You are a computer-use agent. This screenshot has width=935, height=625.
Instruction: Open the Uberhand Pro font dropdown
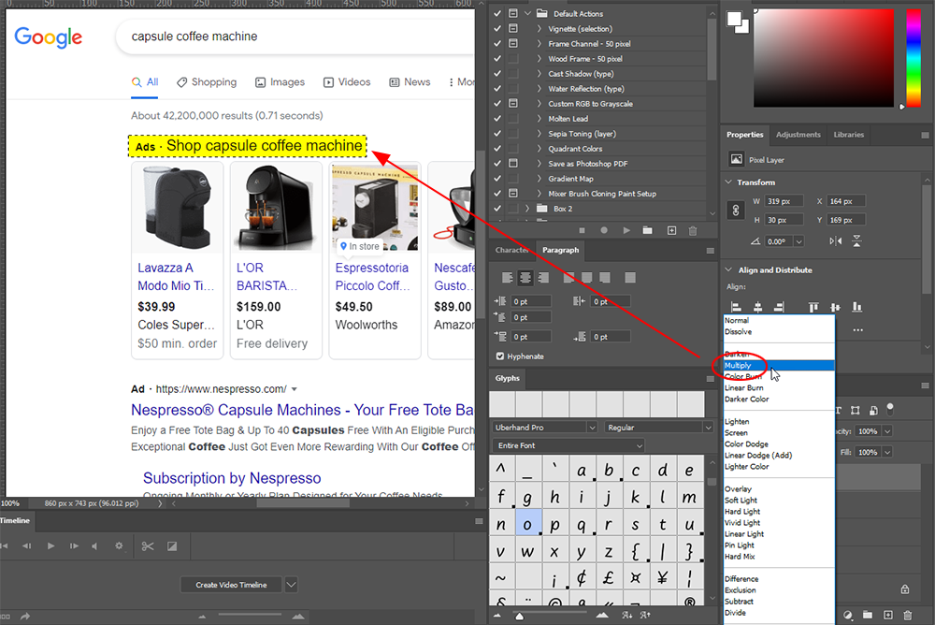[x=592, y=428]
